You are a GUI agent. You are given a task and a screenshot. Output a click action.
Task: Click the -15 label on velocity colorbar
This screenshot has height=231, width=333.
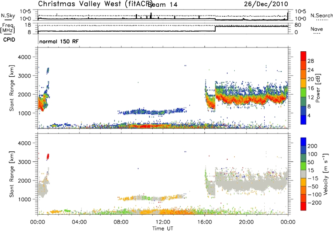click(313, 178)
